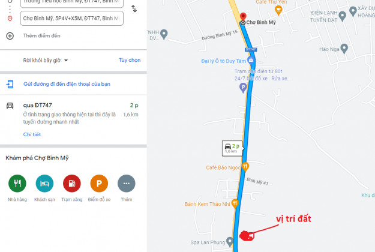This screenshot has height=252, width=375.
Task: Click the starting point input field
Action: tap(72, 3)
